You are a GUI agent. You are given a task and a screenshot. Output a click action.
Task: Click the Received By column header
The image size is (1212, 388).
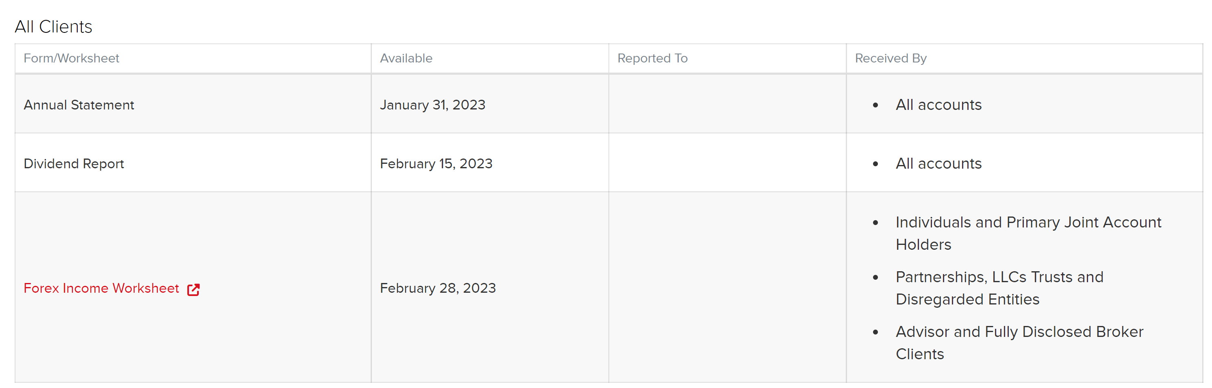[x=890, y=58]
